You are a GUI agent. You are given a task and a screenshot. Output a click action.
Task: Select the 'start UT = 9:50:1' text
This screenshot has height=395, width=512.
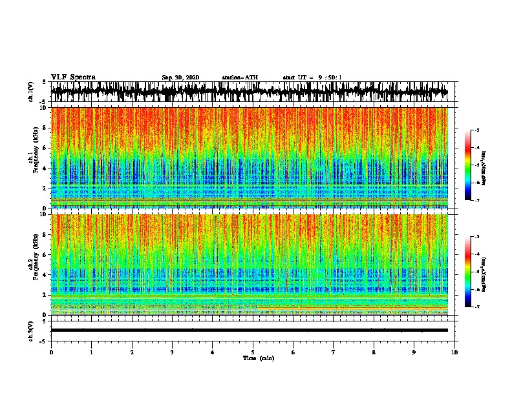click(x=312, y=77)
